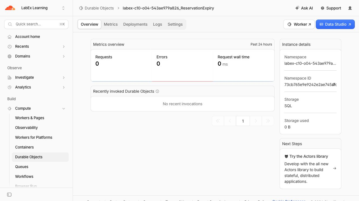
Task: Switch to the Overview tab
Action: [x=89, y=24]
